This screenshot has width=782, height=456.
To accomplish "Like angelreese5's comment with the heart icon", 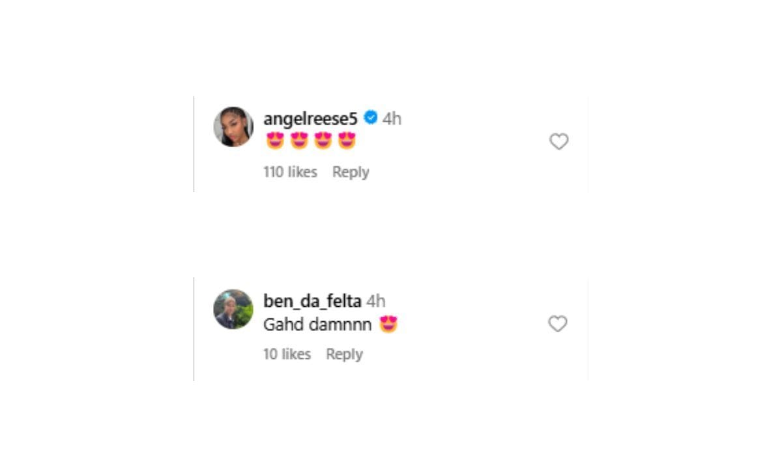I will [x=558, y=141].
